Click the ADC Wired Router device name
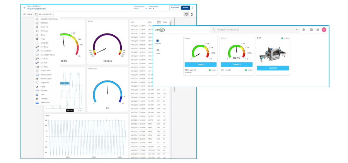 coord(190,71)
